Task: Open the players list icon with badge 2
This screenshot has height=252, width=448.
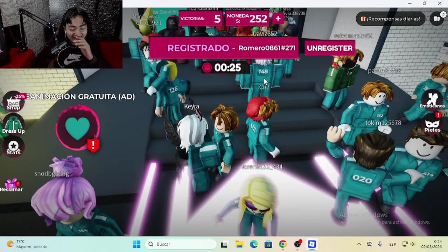Action: [x=437, y=19]
